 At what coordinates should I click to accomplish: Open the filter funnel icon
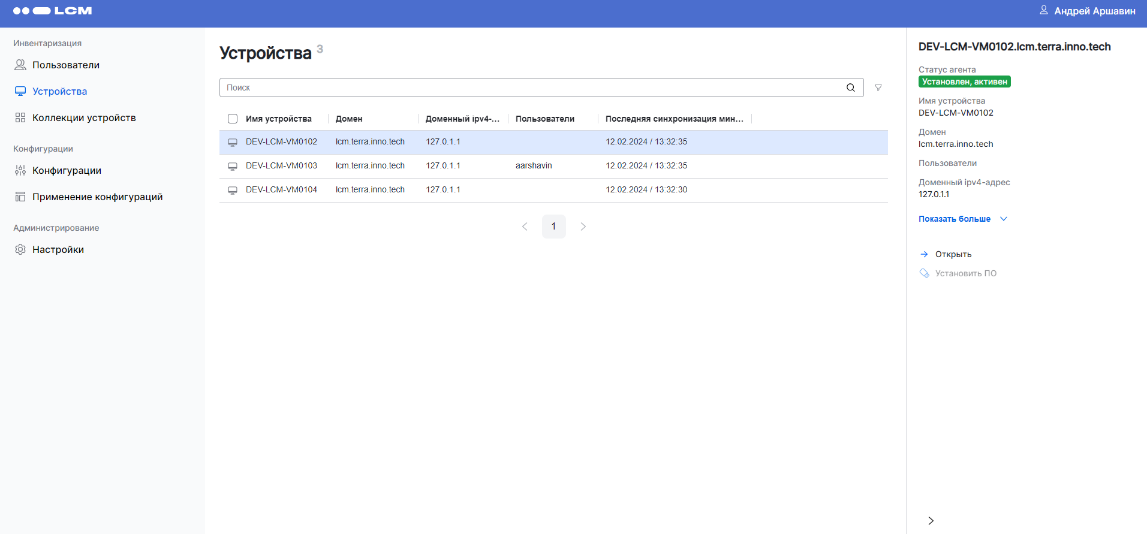(878, 88)
